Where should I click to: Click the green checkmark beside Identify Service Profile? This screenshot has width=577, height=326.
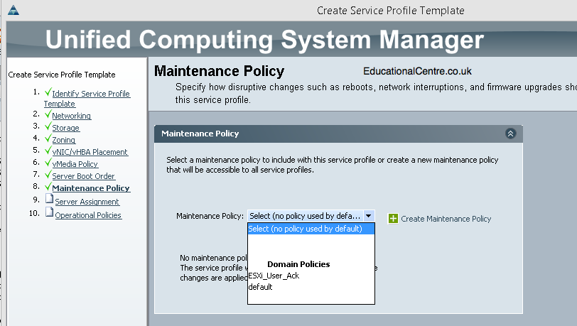(48, 92)
